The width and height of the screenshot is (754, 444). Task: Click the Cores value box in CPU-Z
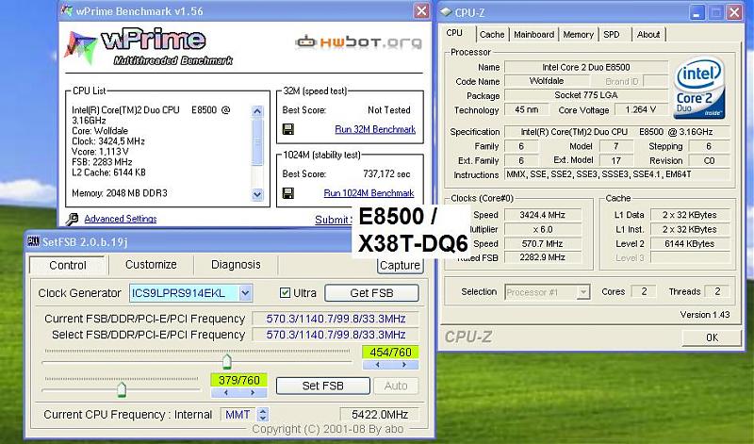644,291
